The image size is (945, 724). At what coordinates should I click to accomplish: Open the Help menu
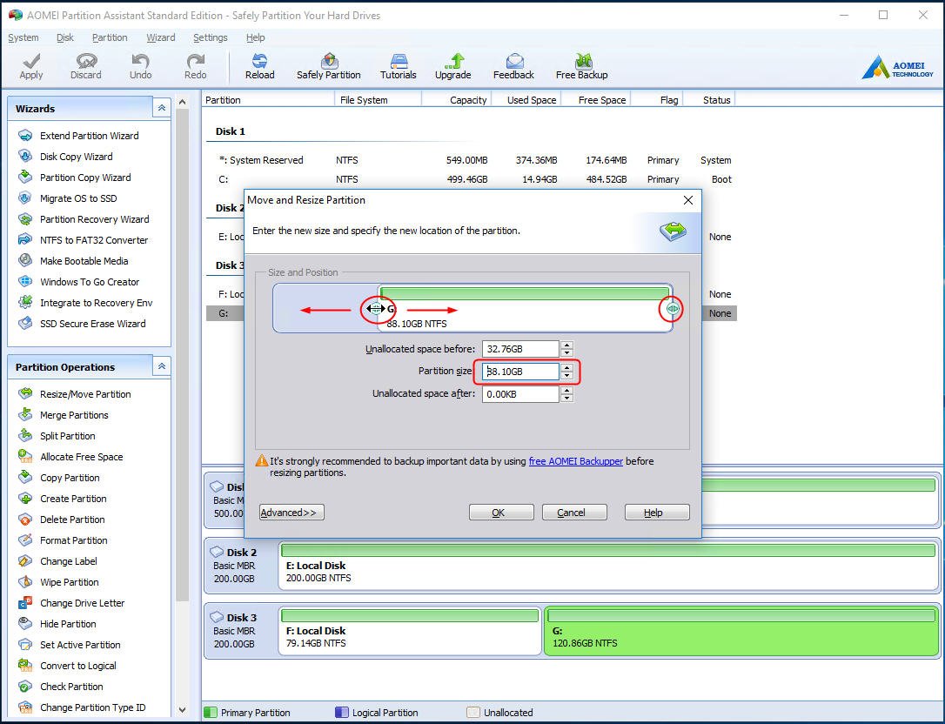coord(256,37)
